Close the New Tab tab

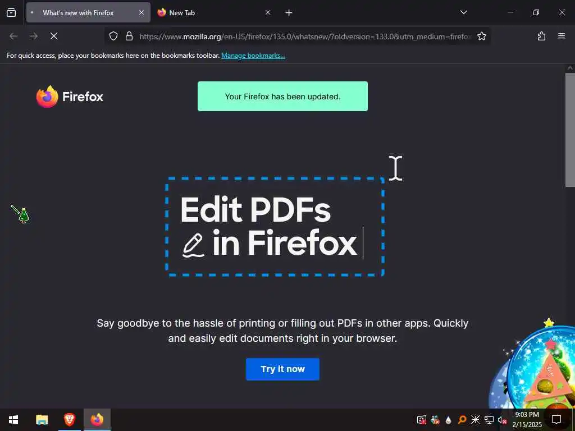pyautogui.click(x=268, y=13)
